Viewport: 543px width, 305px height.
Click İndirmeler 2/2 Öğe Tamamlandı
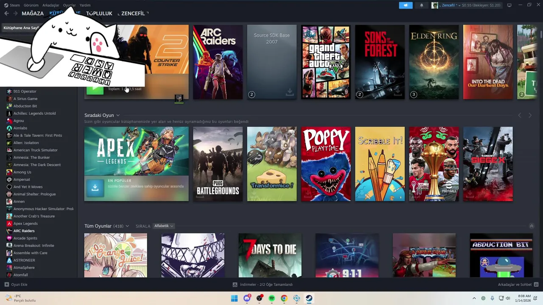click(x=263, y=285)
